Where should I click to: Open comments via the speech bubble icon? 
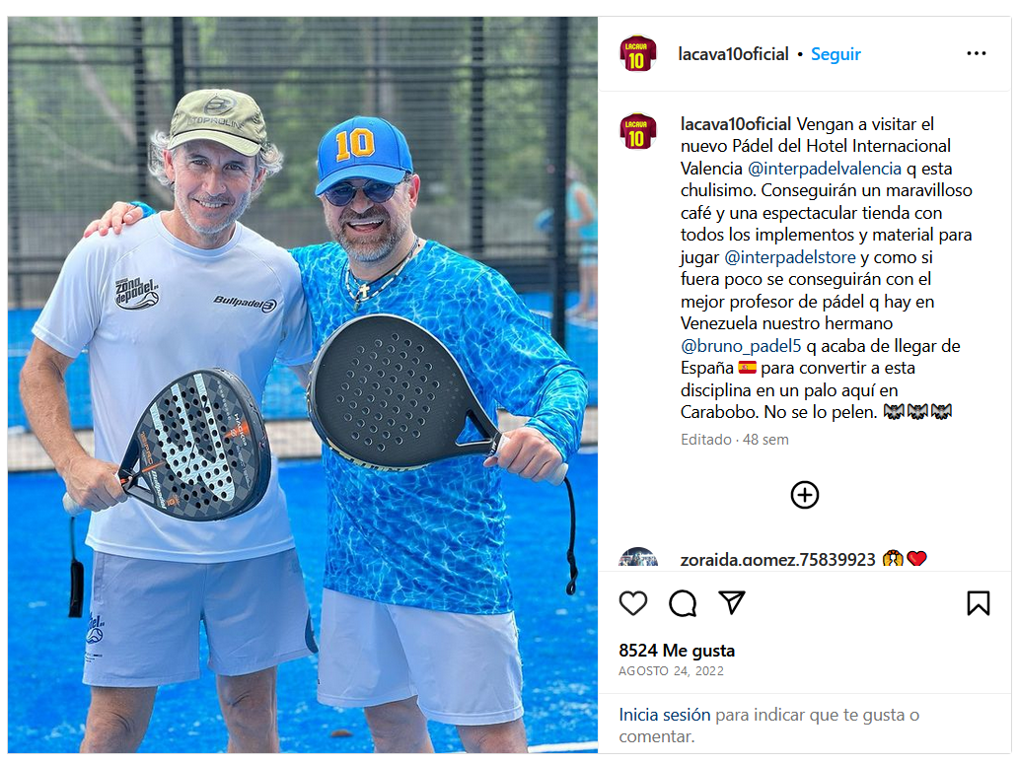tap(683, 603)
